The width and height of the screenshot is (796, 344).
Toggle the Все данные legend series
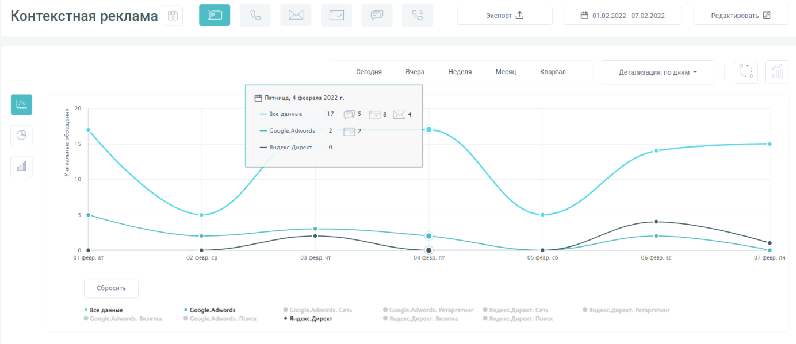click(x=104, y=310)
